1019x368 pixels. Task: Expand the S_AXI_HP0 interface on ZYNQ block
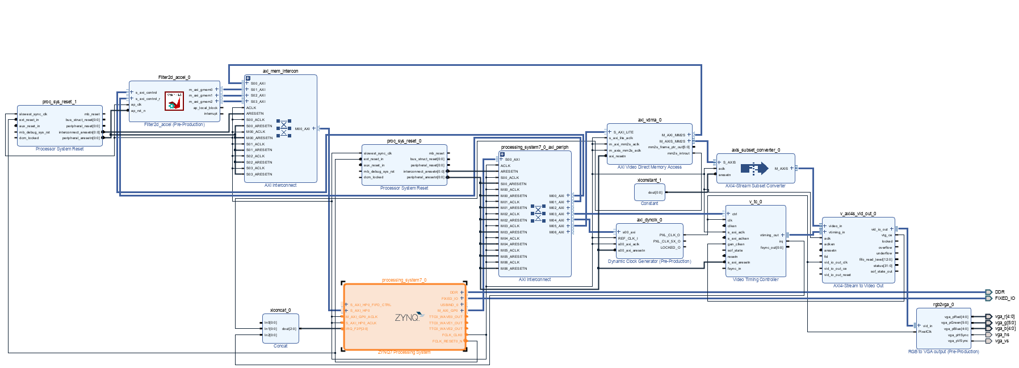click(346, 311)
